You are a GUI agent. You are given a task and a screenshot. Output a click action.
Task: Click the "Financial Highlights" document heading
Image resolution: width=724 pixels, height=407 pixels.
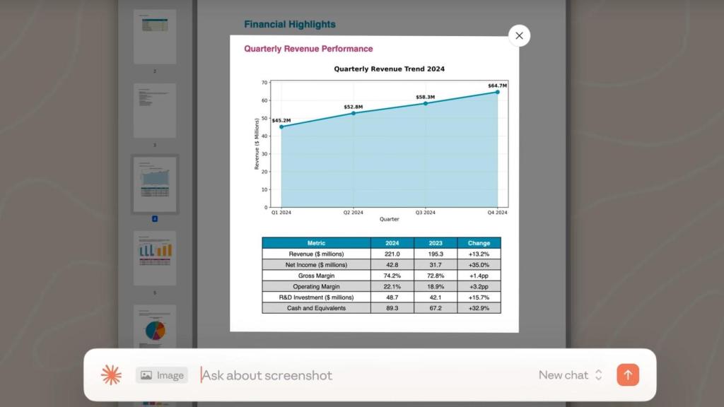(x=290, y=24)
